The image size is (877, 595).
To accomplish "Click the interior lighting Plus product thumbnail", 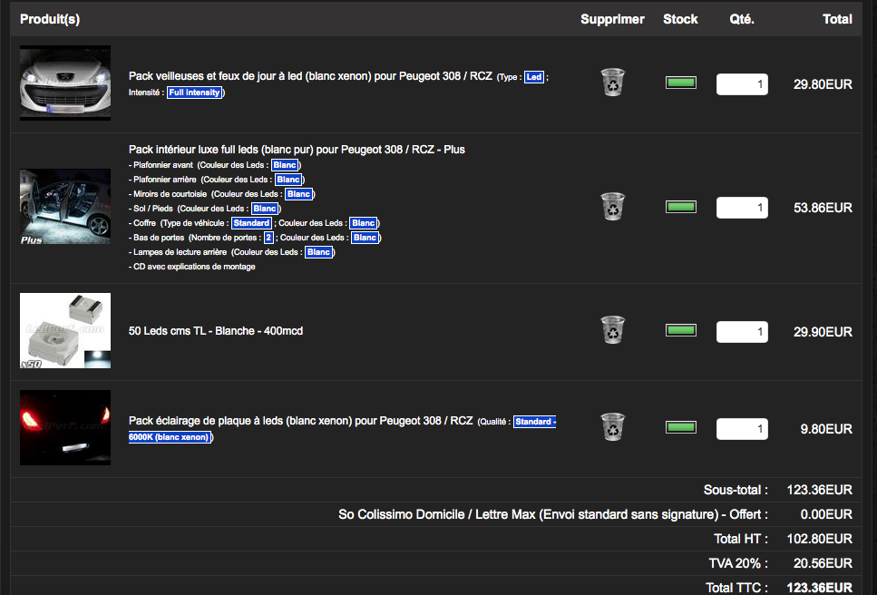I will pos(65,207).
